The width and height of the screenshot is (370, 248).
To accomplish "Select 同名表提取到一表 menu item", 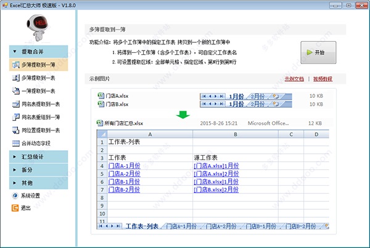I will (x=38, y=104).
